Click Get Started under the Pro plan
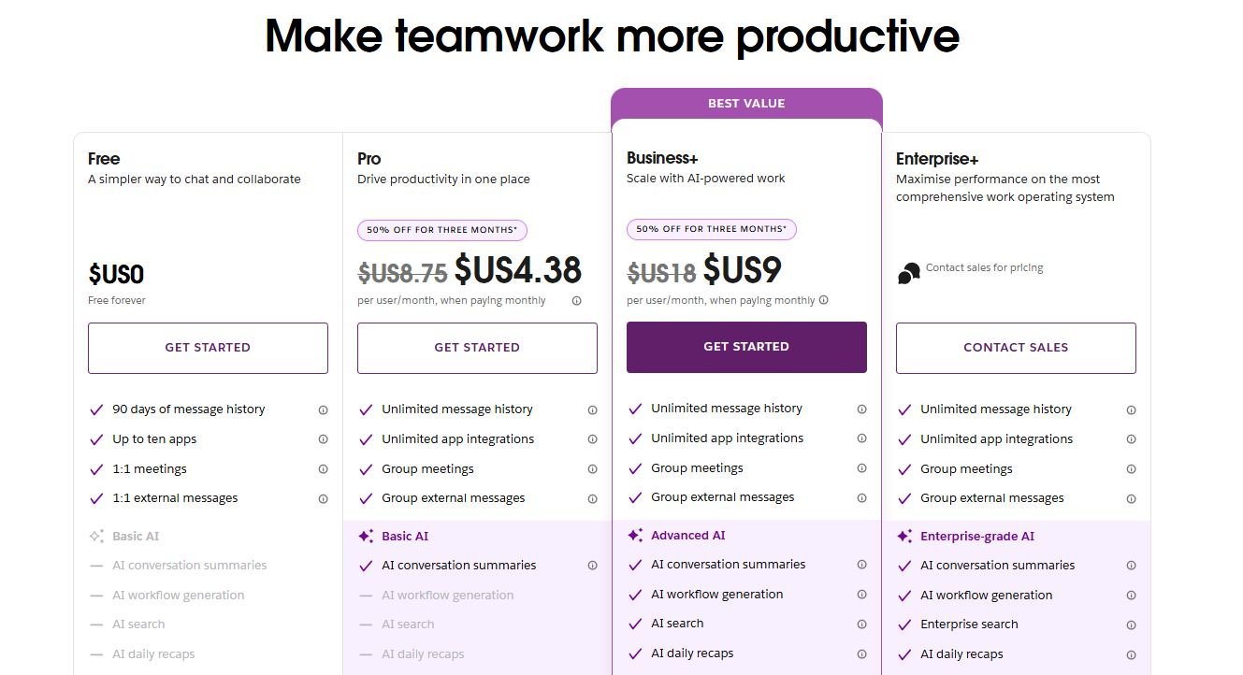 [477, 348]
